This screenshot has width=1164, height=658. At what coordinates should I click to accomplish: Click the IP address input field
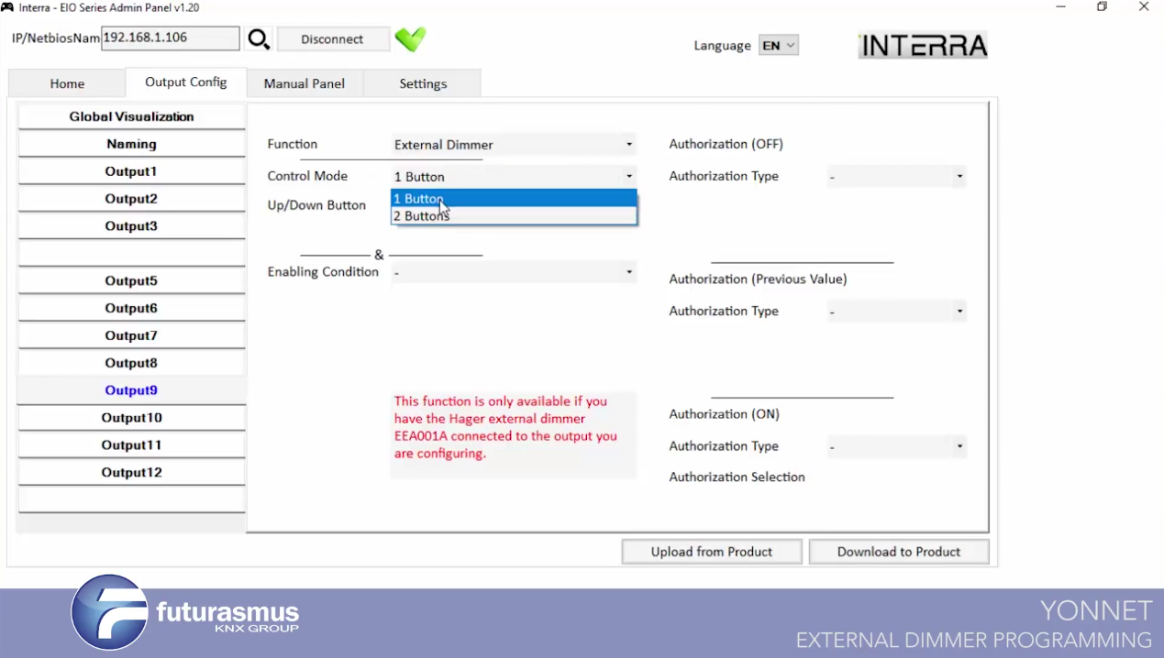170,38
